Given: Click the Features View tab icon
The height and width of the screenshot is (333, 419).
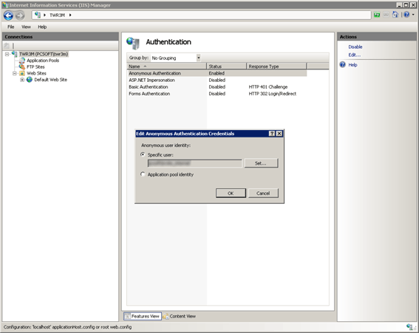Looking at the screenshot, I should (127, 316).
